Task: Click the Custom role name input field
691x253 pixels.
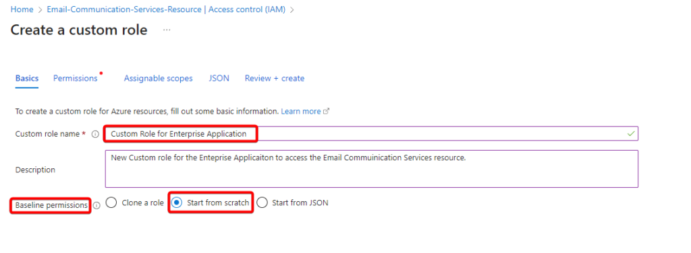Action: coord(372,134)
